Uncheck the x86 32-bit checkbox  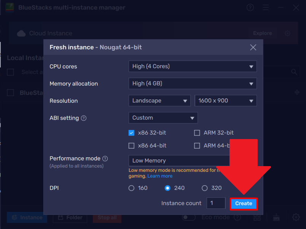pyautogui.click(x=131, y=133)
